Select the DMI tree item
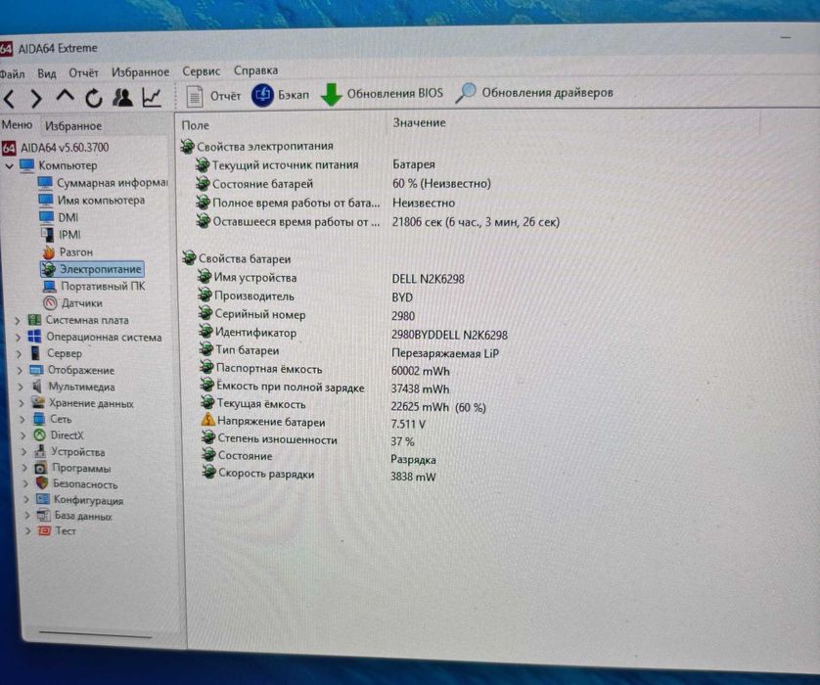 68,217
